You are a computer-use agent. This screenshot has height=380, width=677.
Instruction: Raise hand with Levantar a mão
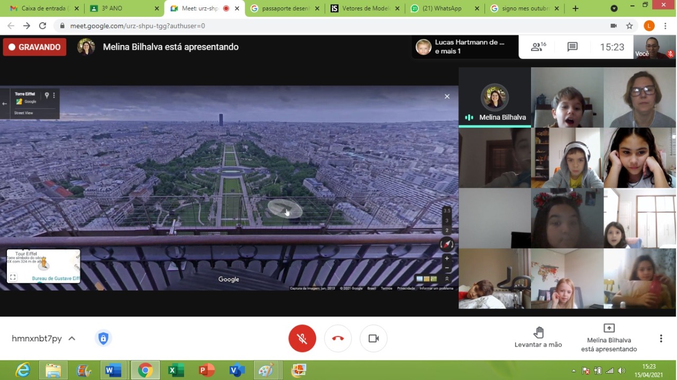538,337
